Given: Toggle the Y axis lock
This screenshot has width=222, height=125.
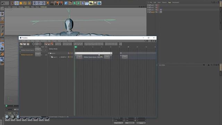Looking at the screenshot, I should click(39, 3).
